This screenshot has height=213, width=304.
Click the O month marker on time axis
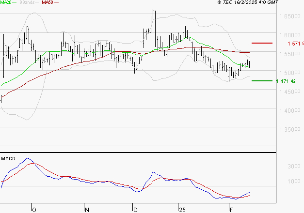(x=34, y=210)
